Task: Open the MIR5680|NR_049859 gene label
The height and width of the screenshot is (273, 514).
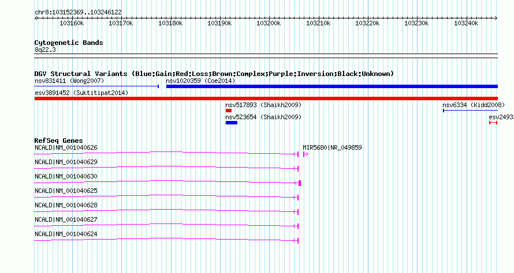Action: [333, 147]
